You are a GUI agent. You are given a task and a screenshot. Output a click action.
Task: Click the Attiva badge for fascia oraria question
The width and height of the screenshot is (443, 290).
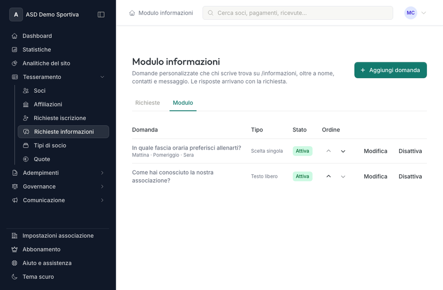pos(302,151)
